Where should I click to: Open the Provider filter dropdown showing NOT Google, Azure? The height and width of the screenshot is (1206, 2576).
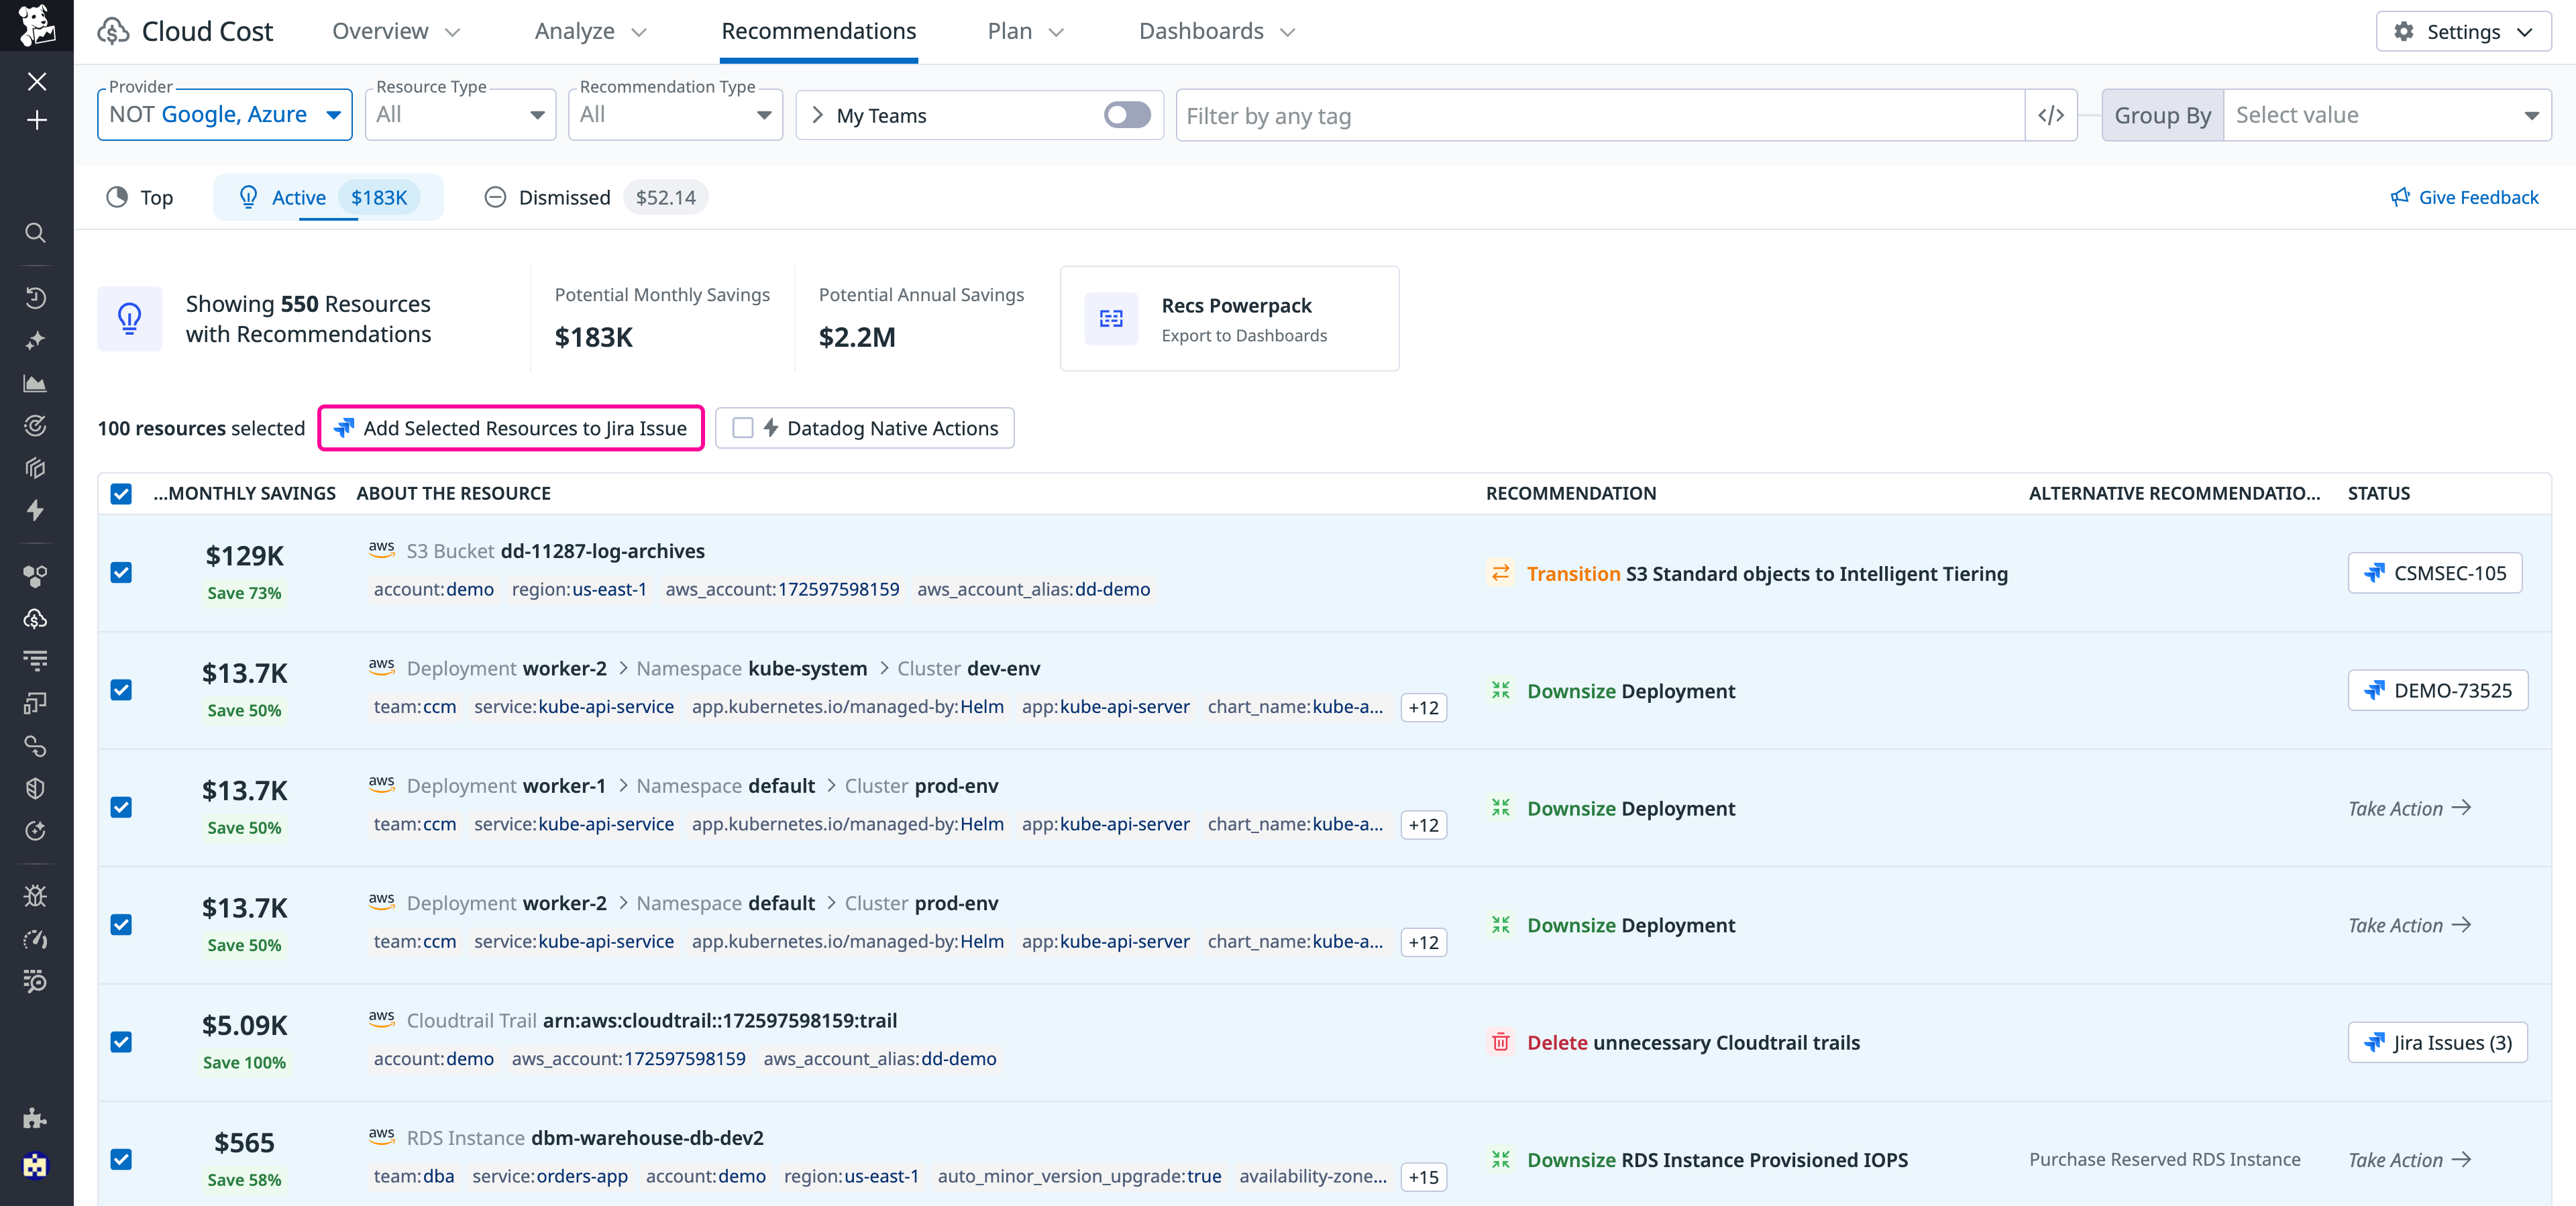click(x=224, y=114)
